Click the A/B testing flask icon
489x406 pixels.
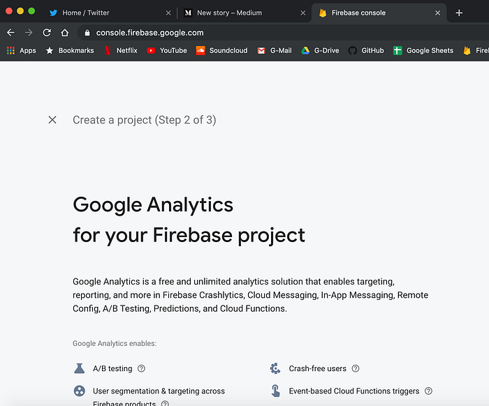79,368
